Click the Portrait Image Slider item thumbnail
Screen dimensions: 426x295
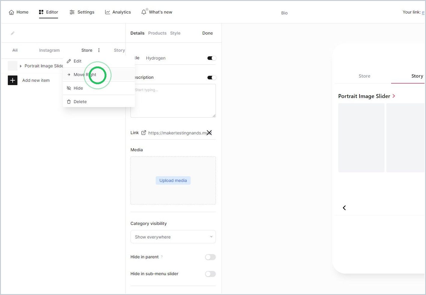[13, 66]
